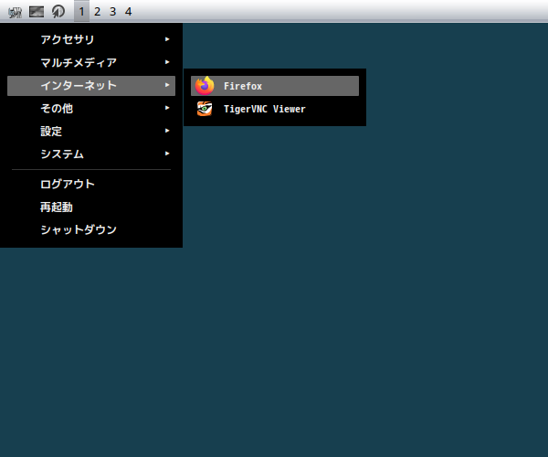Choose ログアウト from the menu
Image resolution: width=548 pixels, height=457 pixels.
click(91, 184)
